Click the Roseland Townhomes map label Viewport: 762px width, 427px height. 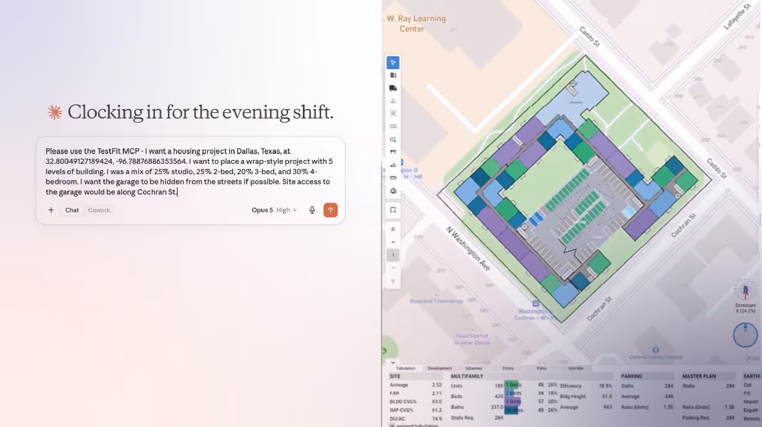[x=436, y=301]
